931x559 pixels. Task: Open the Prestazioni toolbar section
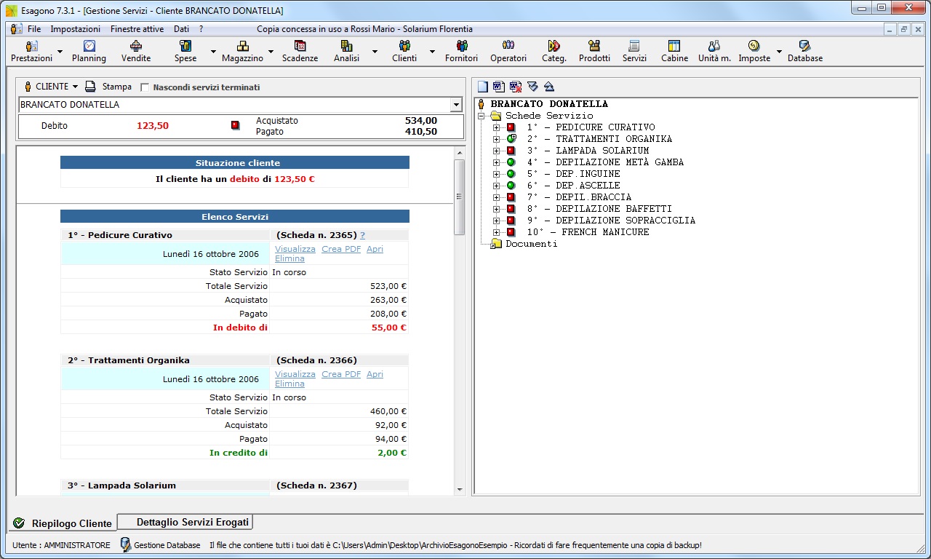[x=32, y=51]
